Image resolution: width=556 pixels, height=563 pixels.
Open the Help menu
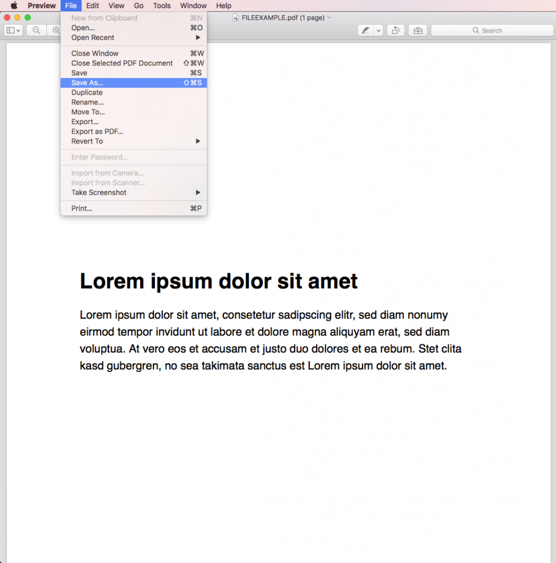(x=223, y=5)
